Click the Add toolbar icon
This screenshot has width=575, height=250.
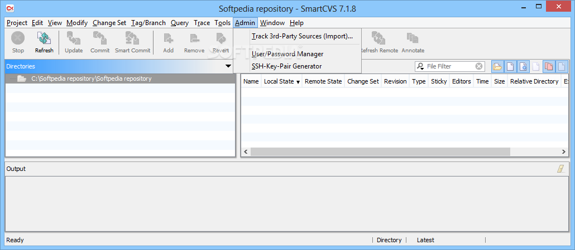(x=169, y=38)
